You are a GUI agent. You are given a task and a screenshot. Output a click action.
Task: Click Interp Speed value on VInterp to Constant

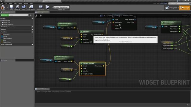pos(91,74)
